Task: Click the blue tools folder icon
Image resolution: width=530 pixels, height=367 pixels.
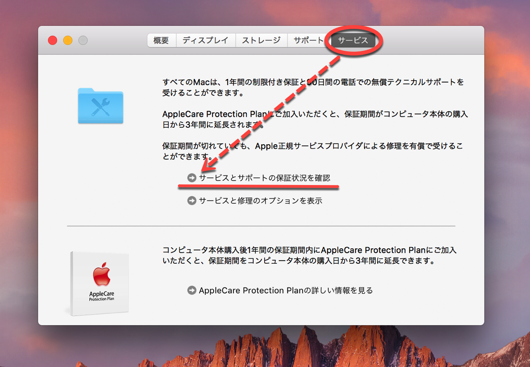Action: tap(101, 105)
